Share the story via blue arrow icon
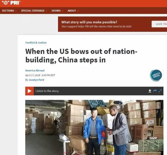 155,91
